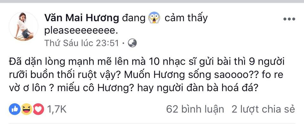Open the three-dot post options menu
The height and width of the screenshot is (124, 304).
(x=289, y=19)
